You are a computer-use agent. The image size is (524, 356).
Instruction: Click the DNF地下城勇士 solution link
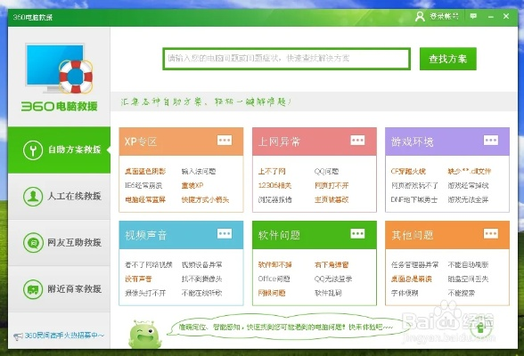pos(414,200)
